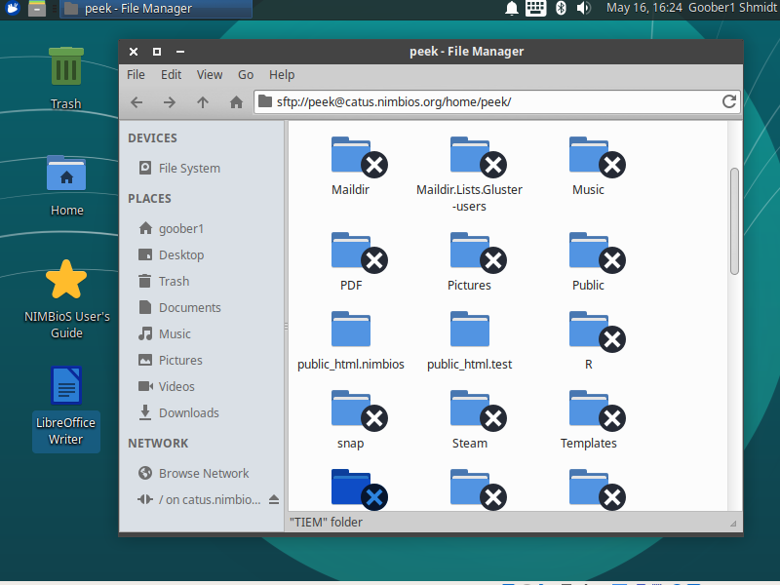Reload the folder with refresh icon
The height and width of the screenshot is (585, 780).
click(728, 101)
